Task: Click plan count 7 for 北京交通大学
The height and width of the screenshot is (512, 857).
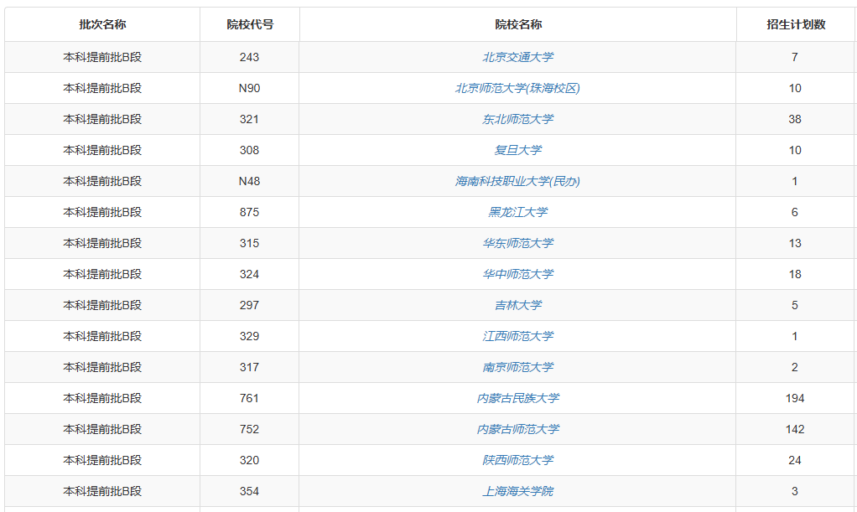Action: [795, 57]
